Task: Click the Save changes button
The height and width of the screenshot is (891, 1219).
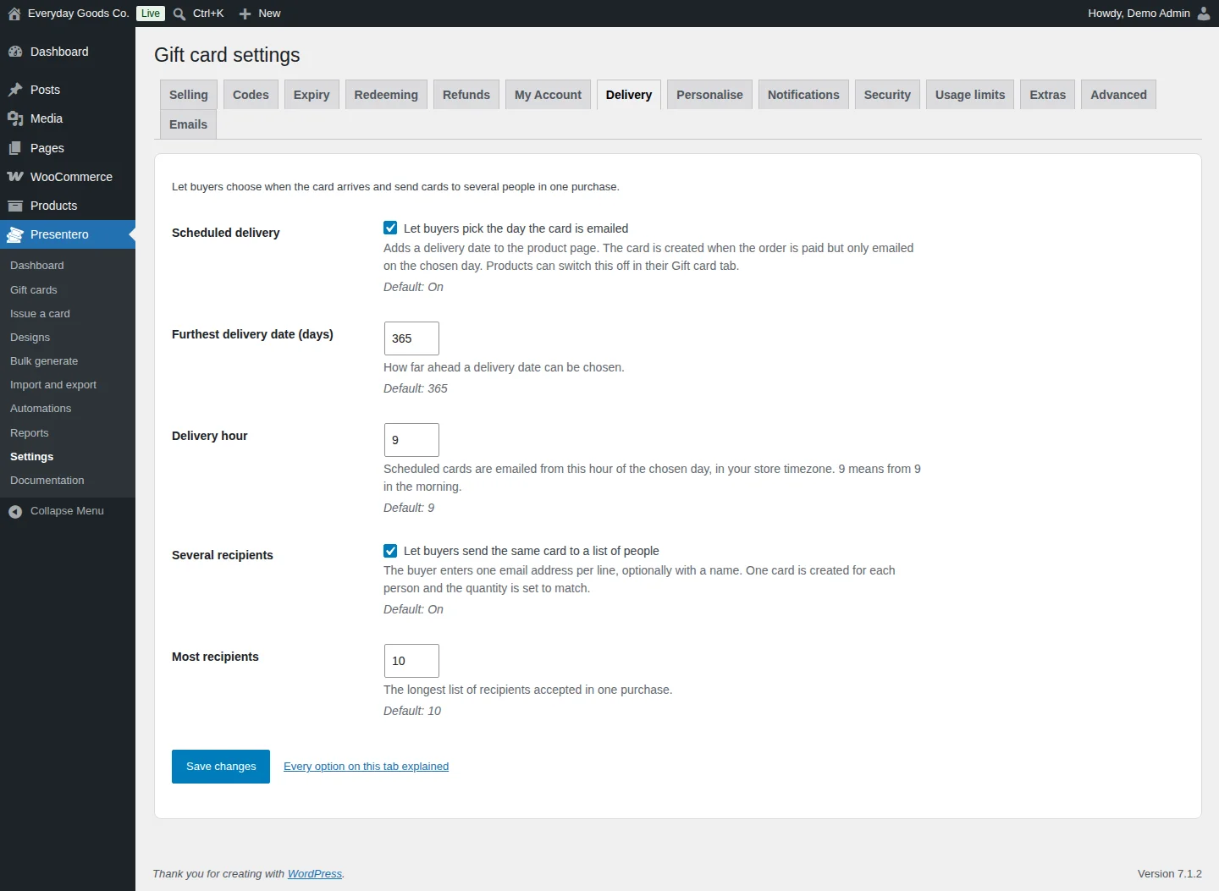Action: 221,767
